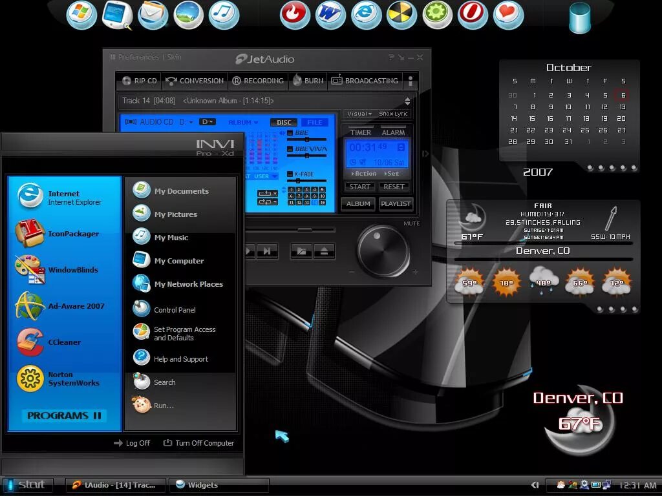Screen dimensions: 662x496
Task: Open the PLAYLIST button in JetAudio
Action: [x=396, y=203]
